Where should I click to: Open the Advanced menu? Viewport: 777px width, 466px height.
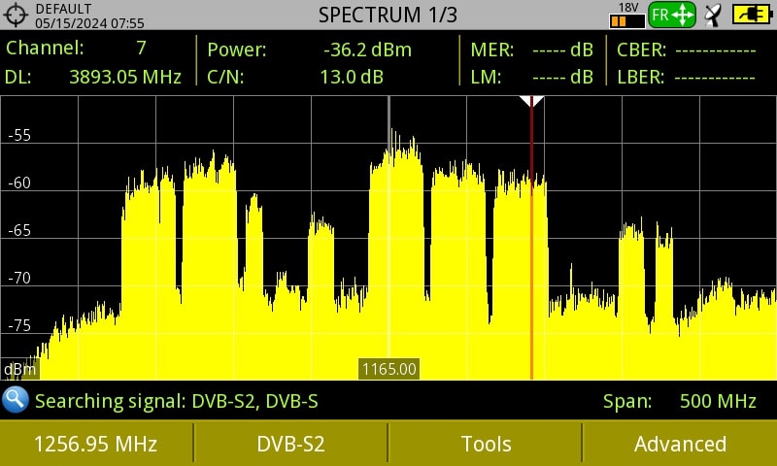(x=681, y=444)
